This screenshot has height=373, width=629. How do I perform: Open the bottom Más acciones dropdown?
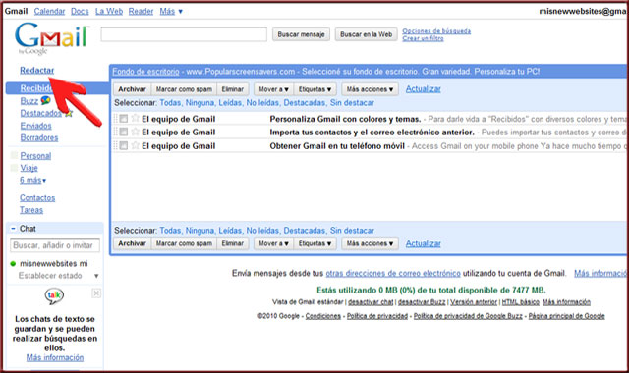(x=370, y=243)
